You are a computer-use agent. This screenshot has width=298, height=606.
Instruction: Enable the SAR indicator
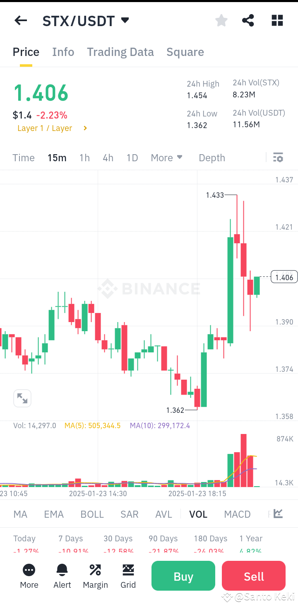[129, 514]
